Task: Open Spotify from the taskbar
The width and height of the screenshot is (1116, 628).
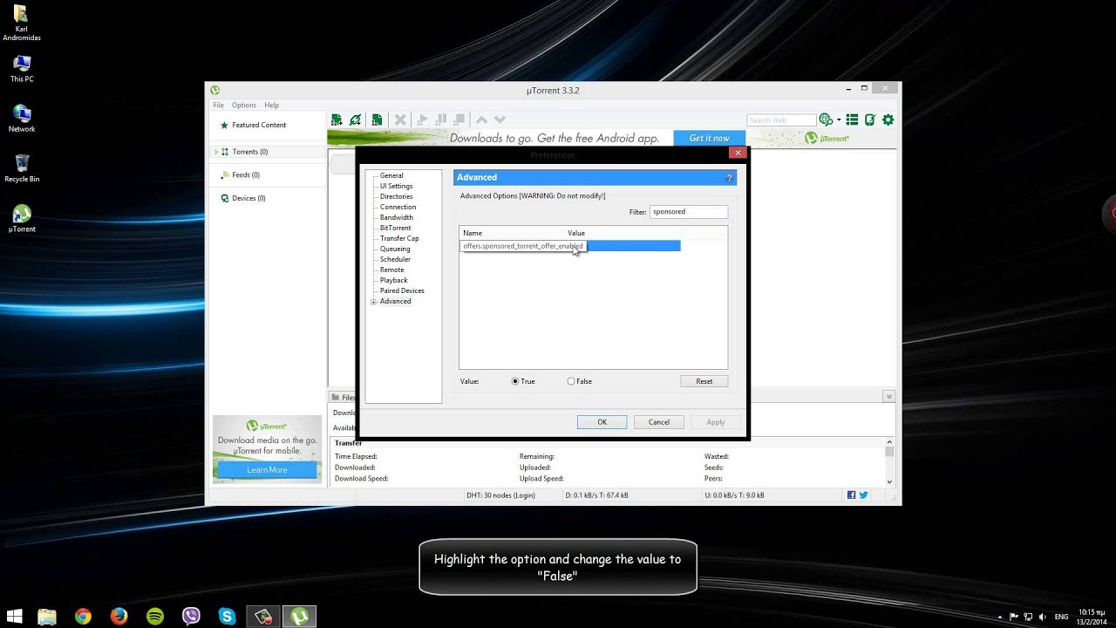Action: [x=155, y=616]
